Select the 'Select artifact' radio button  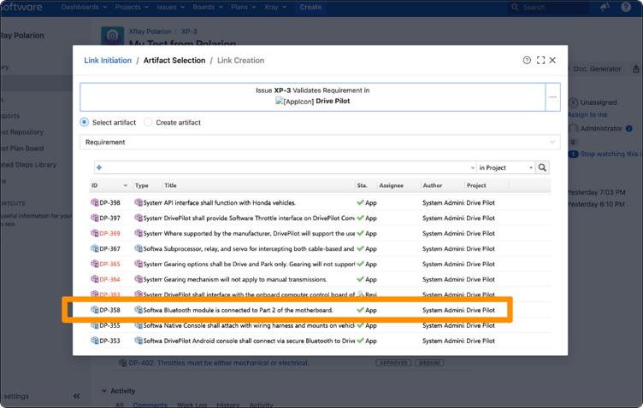coord(84,122)
